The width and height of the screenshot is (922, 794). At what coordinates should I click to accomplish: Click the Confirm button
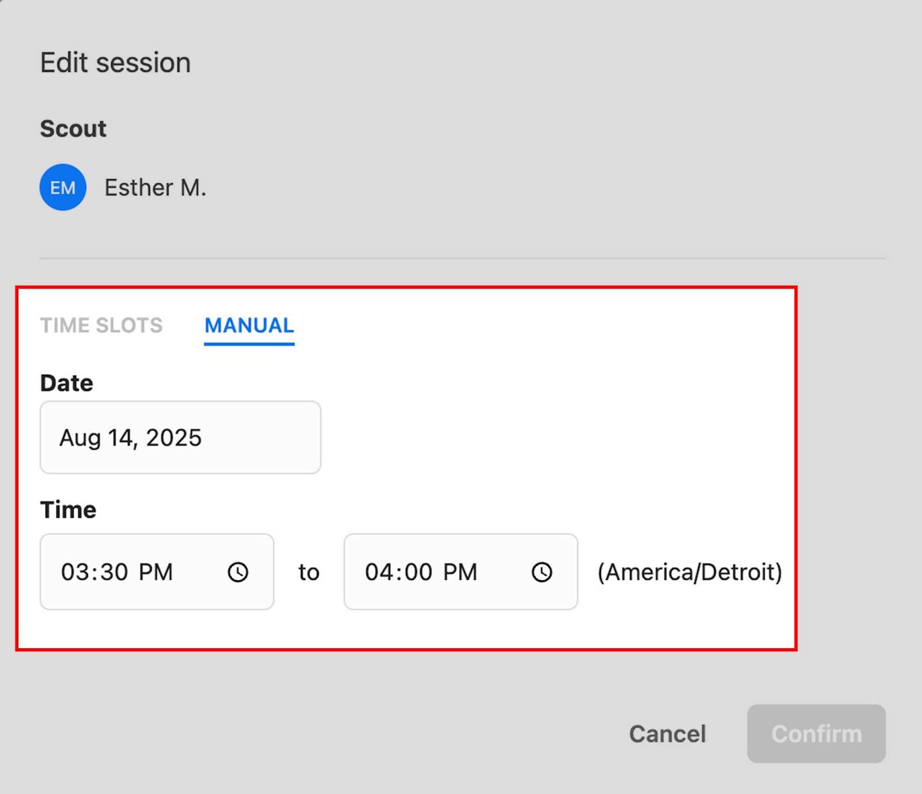tap(816, 733)
